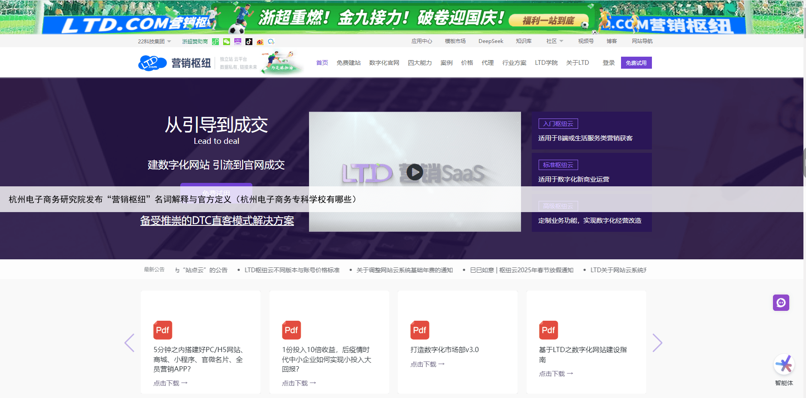
Task: Play the LTD 营销SaaS video
Action: click(415, 172)
